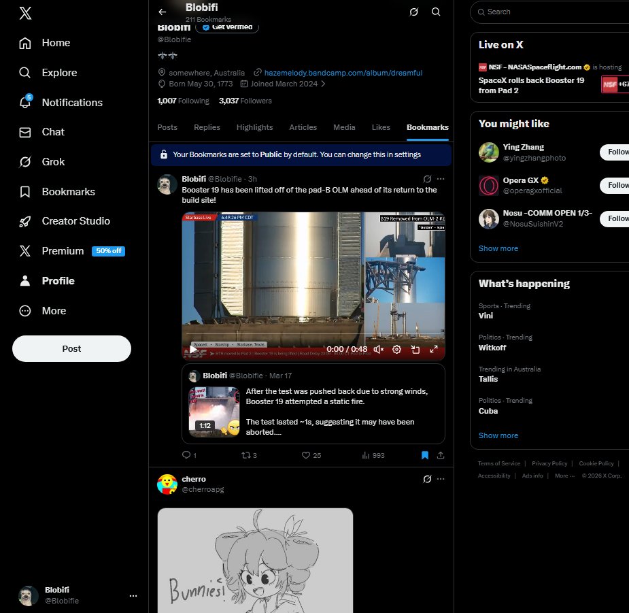
Task: Click Grok icon in profile header
Action: (414, 12)
